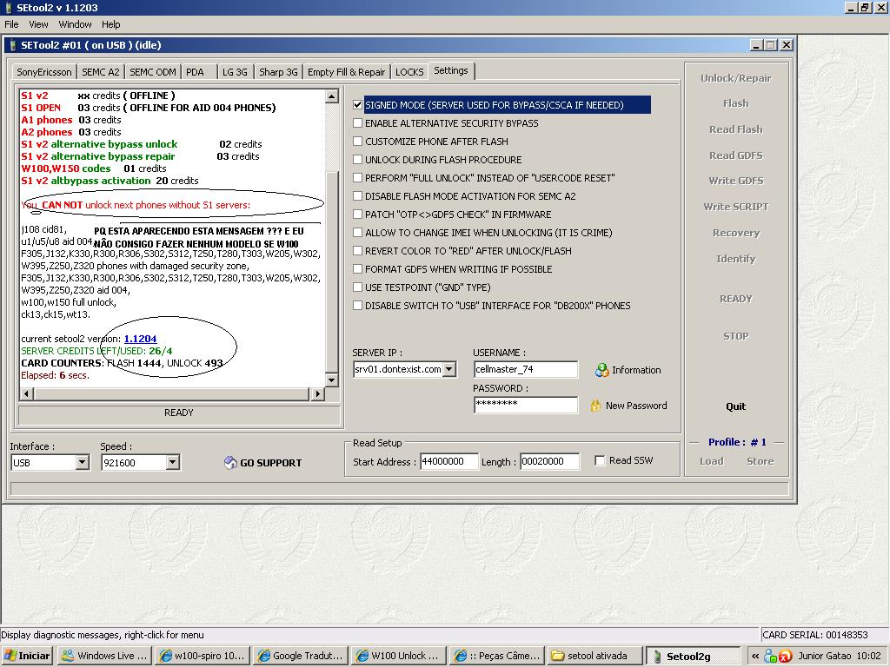Open the Help menu

point(111,24)
